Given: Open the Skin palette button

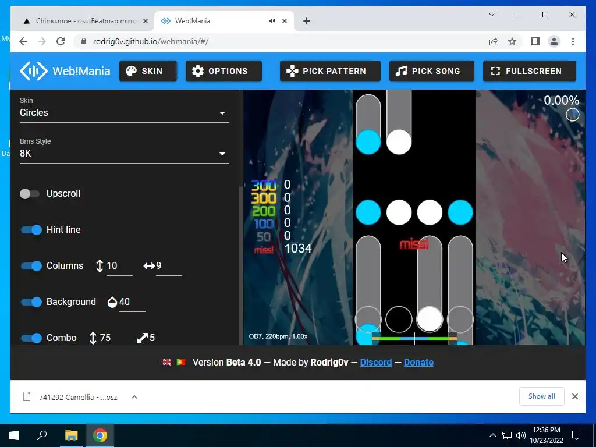Looking at the screenshot, I should [148, 71].
